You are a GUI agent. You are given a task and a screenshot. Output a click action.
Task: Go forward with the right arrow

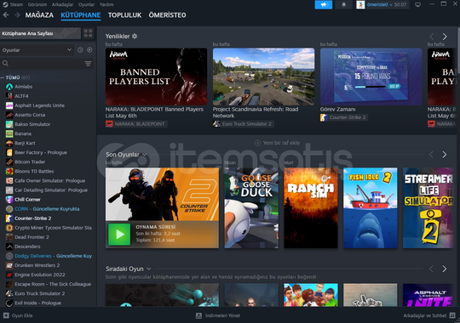point(17,15)
